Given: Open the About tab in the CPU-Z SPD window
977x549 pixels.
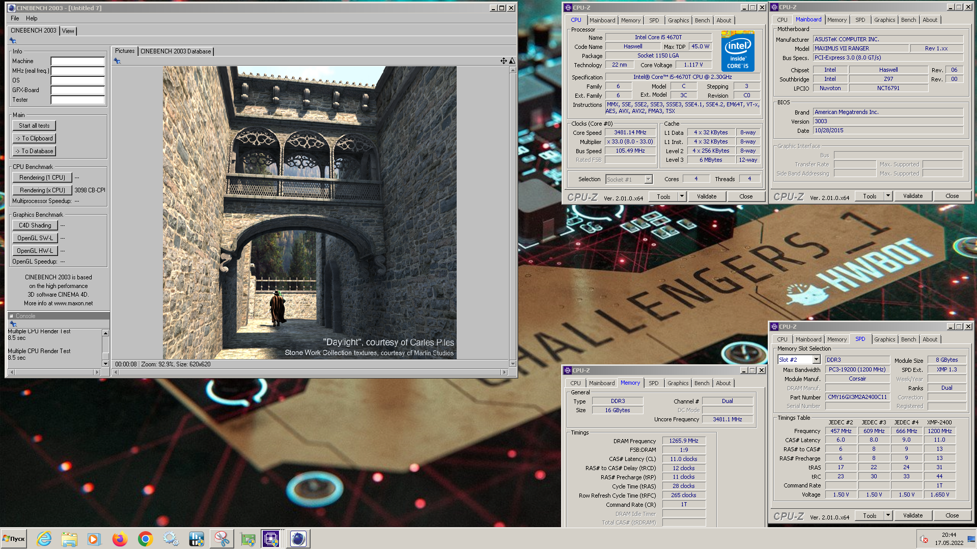Looking at the screenshot, I should click(x=930, y=339).
